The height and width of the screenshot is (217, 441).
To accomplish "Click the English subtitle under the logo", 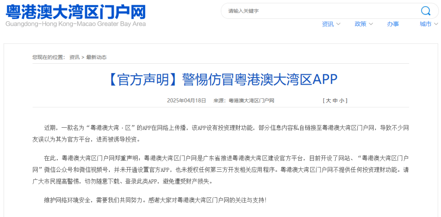I will click(76, 24).
